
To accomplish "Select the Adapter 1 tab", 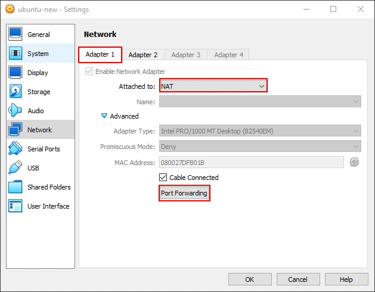I will [x=100, y=55].
